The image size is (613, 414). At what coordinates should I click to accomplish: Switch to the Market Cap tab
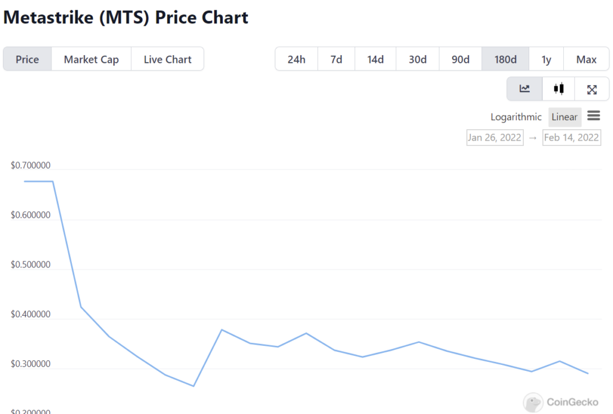coord(91,59)
